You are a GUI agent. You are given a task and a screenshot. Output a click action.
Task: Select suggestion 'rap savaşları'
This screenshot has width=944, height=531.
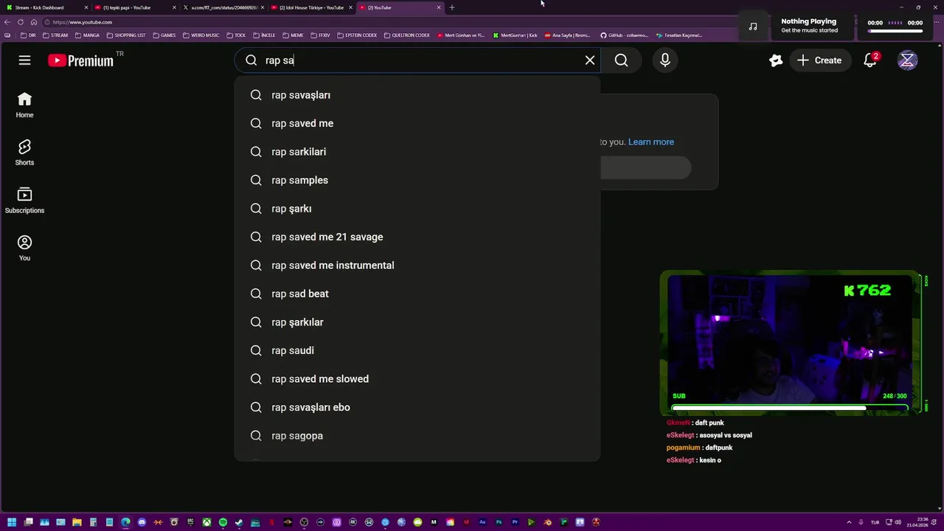[417, 95]
